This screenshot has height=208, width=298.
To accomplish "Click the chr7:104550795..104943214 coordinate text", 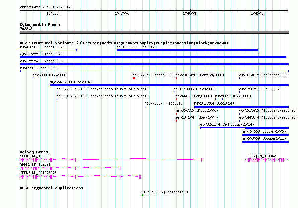I will (45, 7).
